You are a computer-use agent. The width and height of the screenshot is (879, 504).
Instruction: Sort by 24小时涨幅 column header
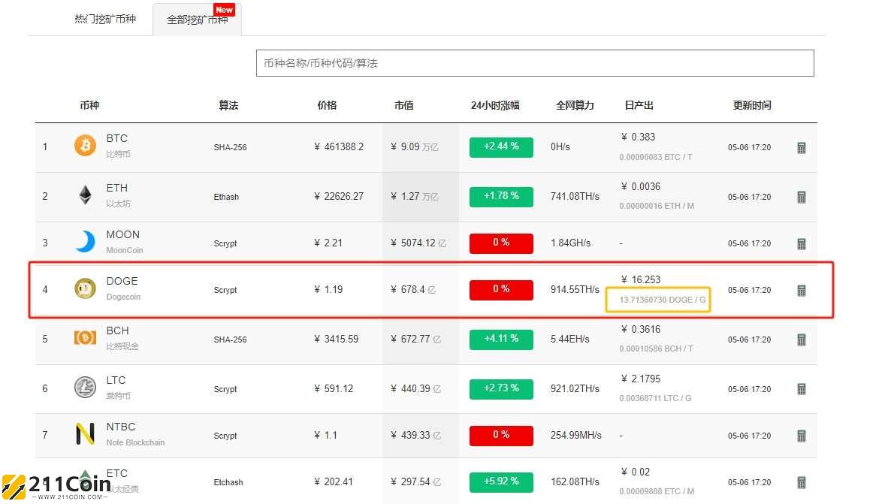495,105
